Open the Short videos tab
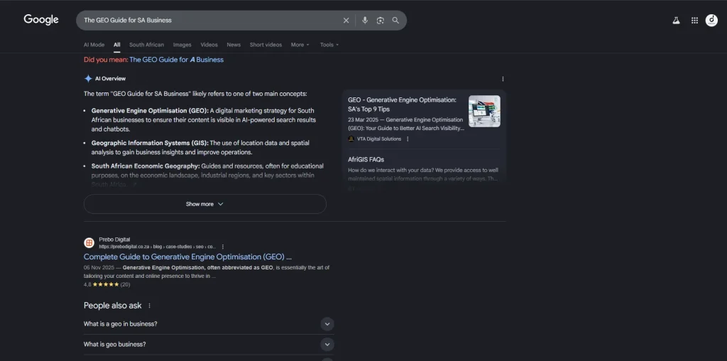The image size is (727, 361). click(x=266, y=45)
